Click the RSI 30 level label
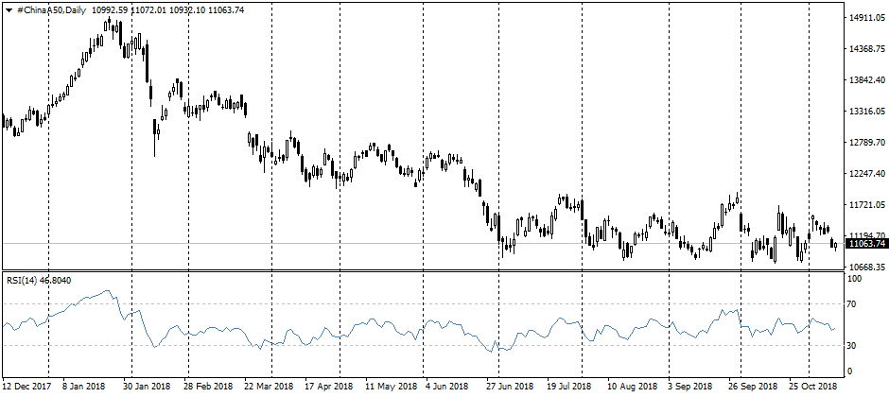The height and width of the screenshot is (397, 889). tap(854, 346)
